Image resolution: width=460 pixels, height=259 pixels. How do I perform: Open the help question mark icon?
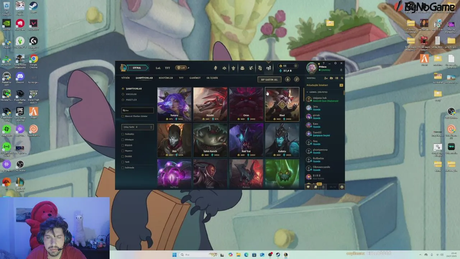323,63
